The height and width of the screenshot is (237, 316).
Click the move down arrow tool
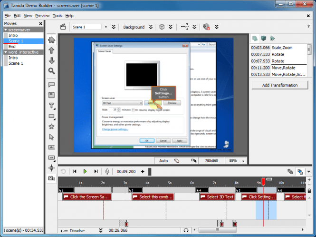52,60
